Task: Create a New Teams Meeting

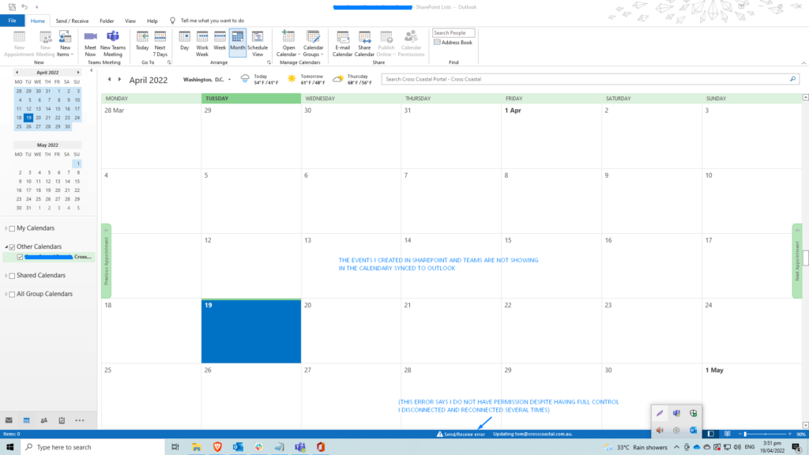Action: point(112,43)
